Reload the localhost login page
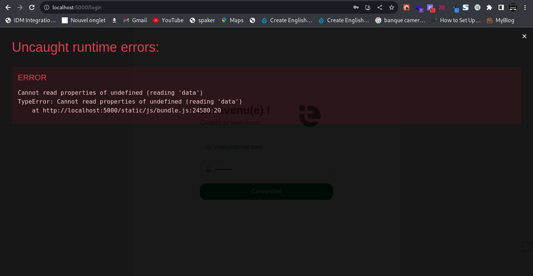 pos(32,7)
